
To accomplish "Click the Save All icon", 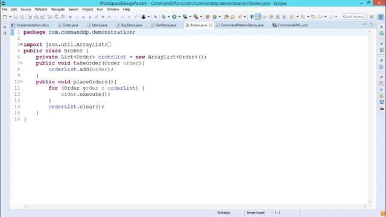I will (x=22, y=17).
